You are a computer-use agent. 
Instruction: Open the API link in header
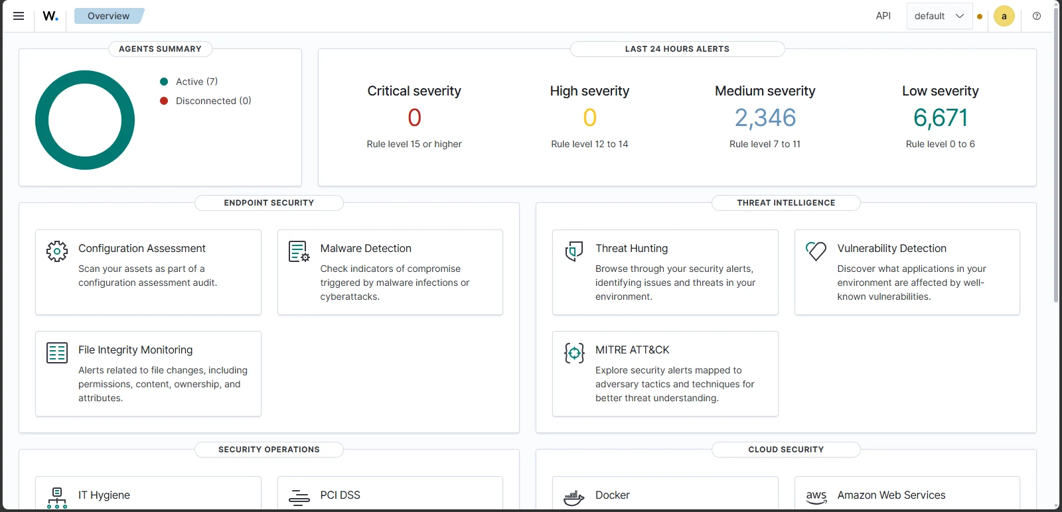[883, 16]
